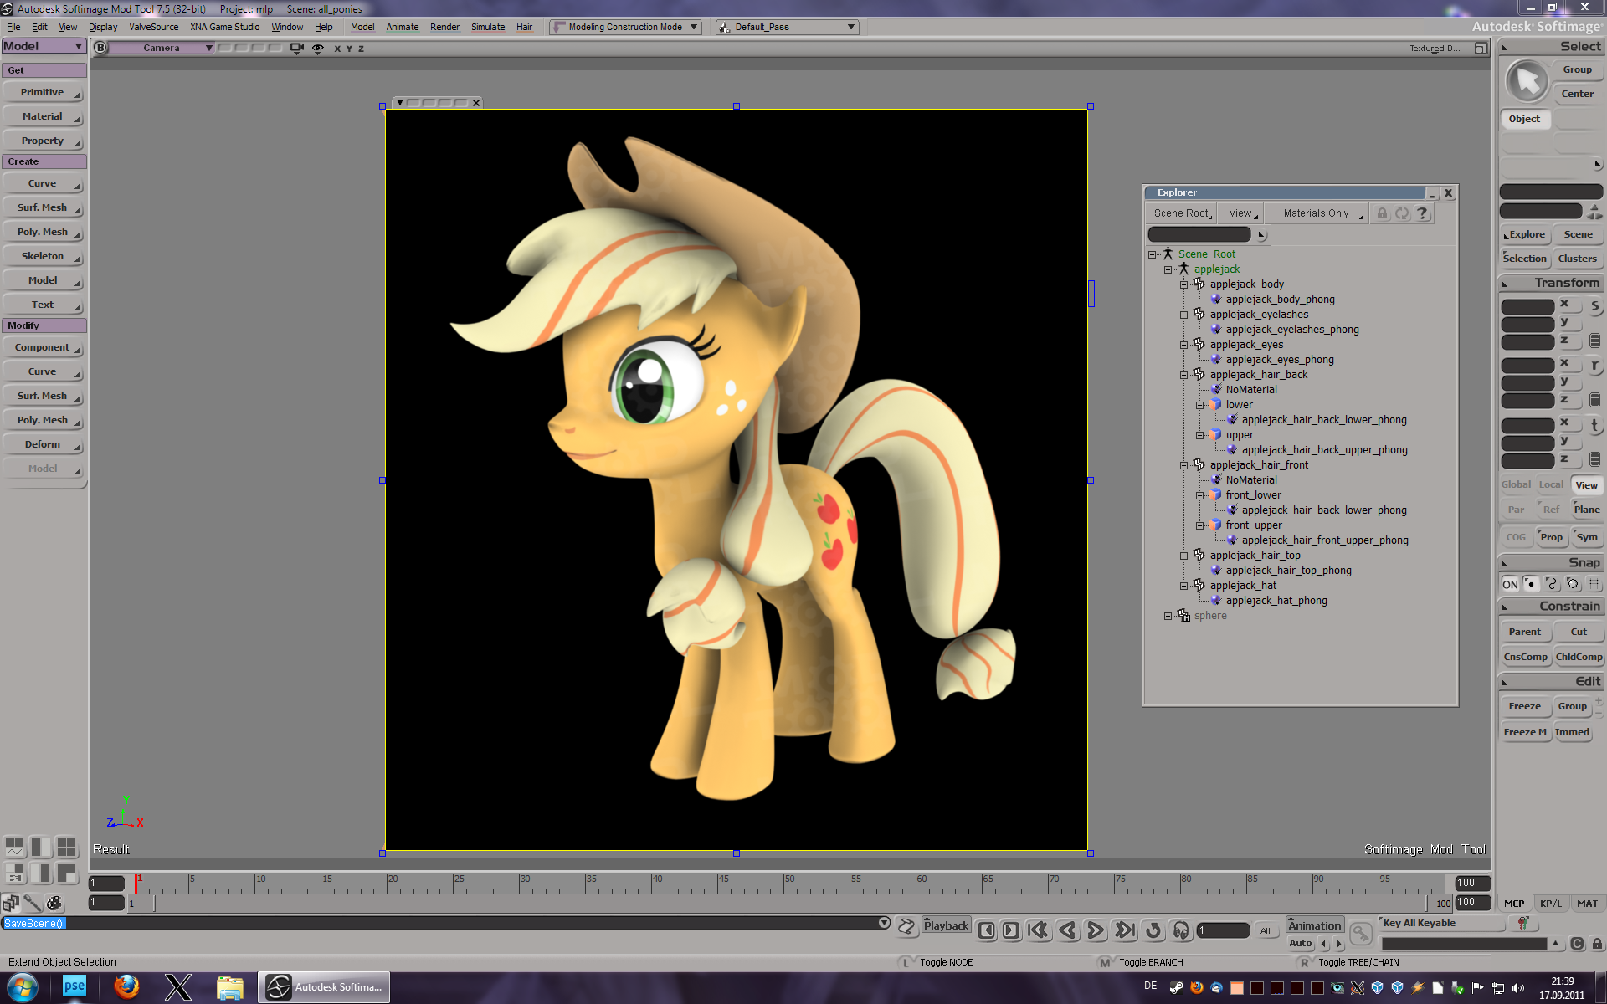Click the Freeze button in Edit panel
The width and height of the screenshot is (1607, 1004).
pyautogui.click(x=1524, y=706)
